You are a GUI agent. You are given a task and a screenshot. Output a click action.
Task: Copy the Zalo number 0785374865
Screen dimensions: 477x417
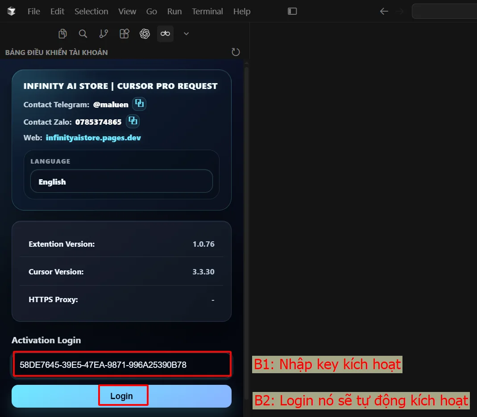click(x=133, y=121)
